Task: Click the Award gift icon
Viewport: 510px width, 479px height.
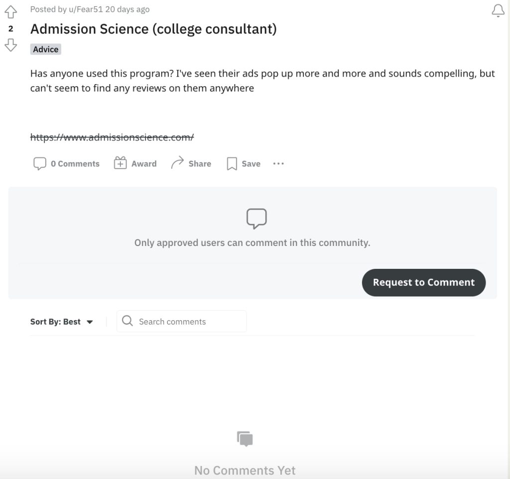Action: (x=120, y=163)
